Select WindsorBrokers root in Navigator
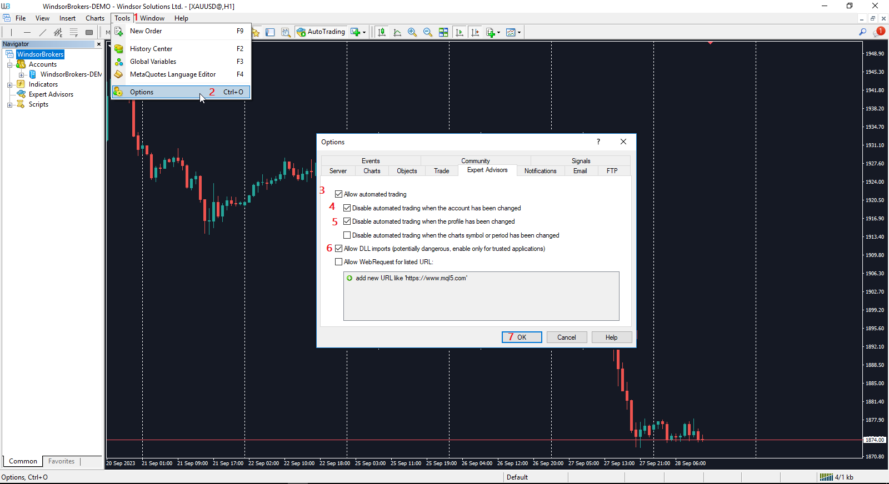 [40, 54]
